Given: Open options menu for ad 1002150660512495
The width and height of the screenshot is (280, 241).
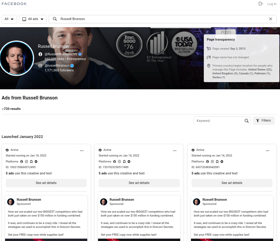Looking at the screenshot, I should click(82, 151).
